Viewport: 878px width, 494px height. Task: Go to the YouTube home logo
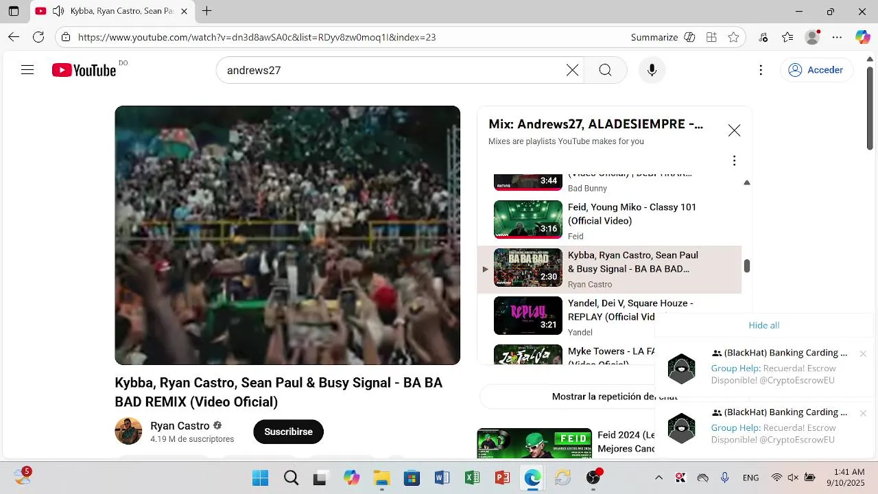click(x=84, y=70)
